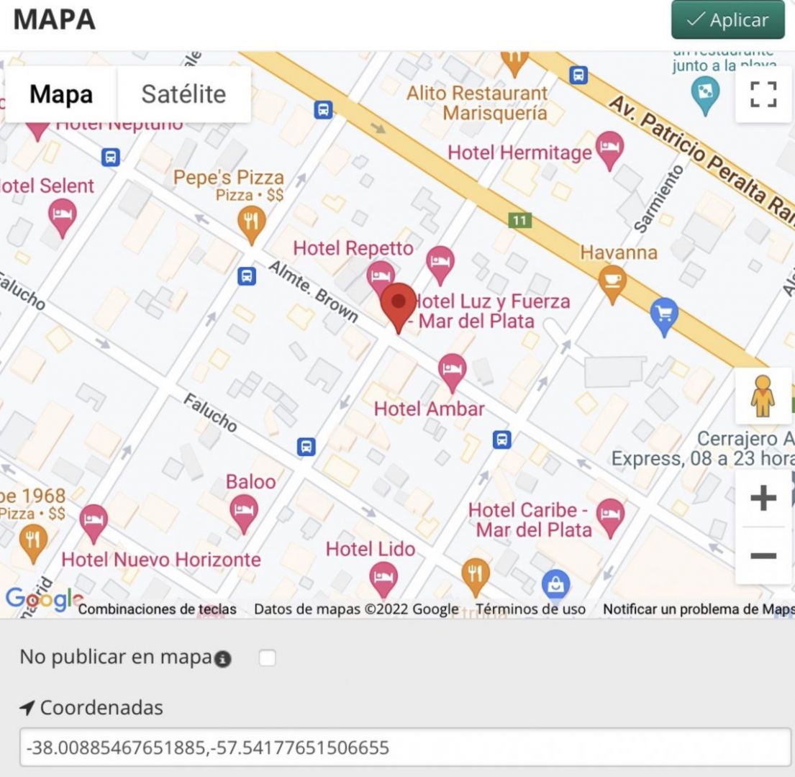Screen dimensions: 795x777
Task: Show info tooltip icon beside No publicar
Action: pos(223,659)
